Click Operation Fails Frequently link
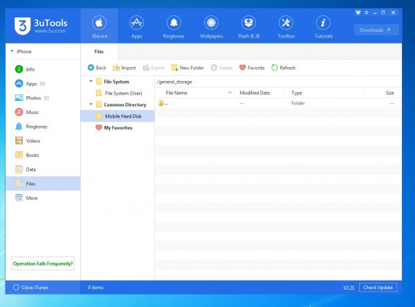 point(43,264)
